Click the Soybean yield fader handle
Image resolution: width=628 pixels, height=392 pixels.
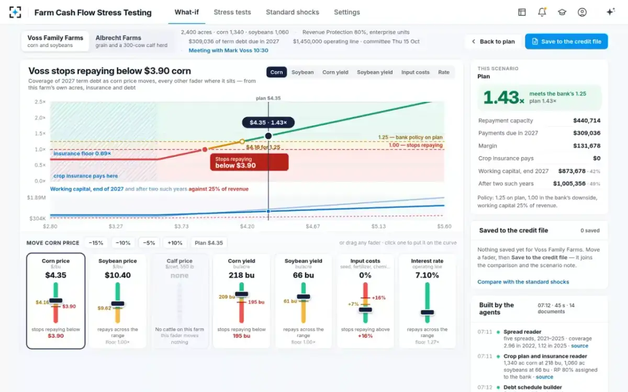click(x=304, y=297)
